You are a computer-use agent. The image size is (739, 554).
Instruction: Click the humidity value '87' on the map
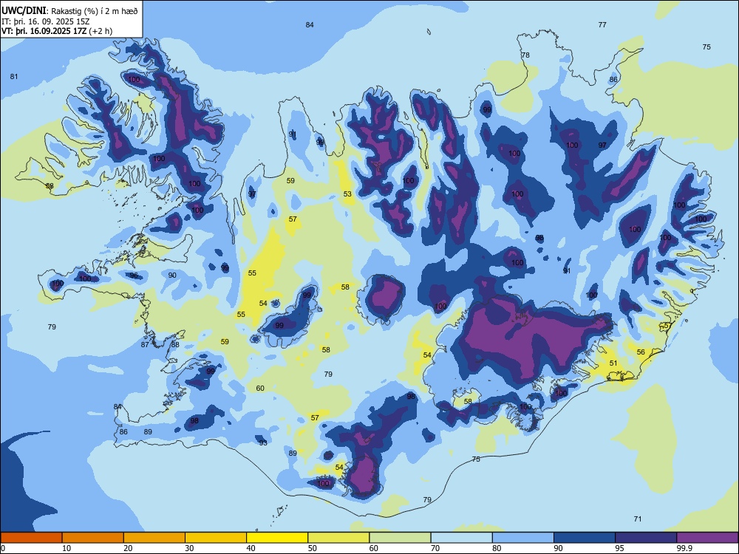tap(145, 345)
